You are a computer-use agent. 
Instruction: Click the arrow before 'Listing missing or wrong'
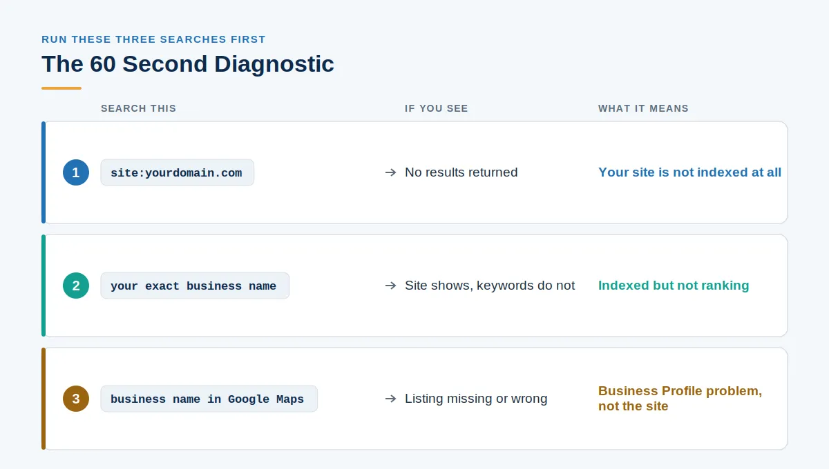coord(390,399)
